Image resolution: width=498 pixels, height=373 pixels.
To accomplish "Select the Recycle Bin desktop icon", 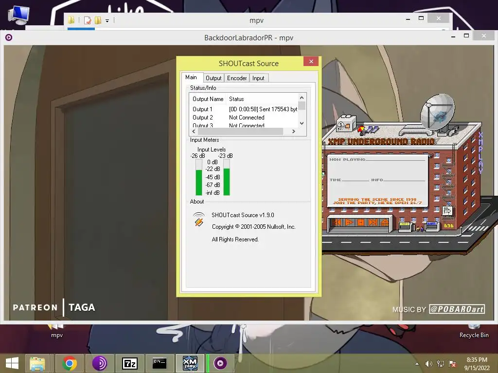I will click(474, 330).
